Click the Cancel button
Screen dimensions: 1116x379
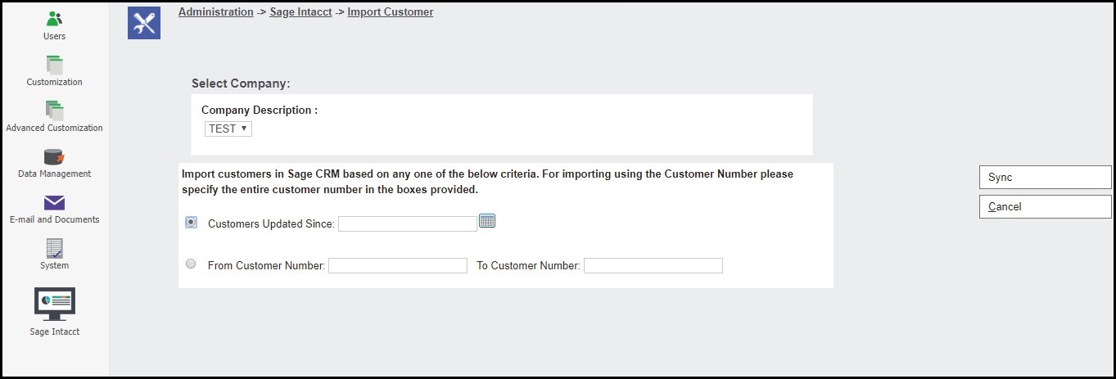point(1045,206)
